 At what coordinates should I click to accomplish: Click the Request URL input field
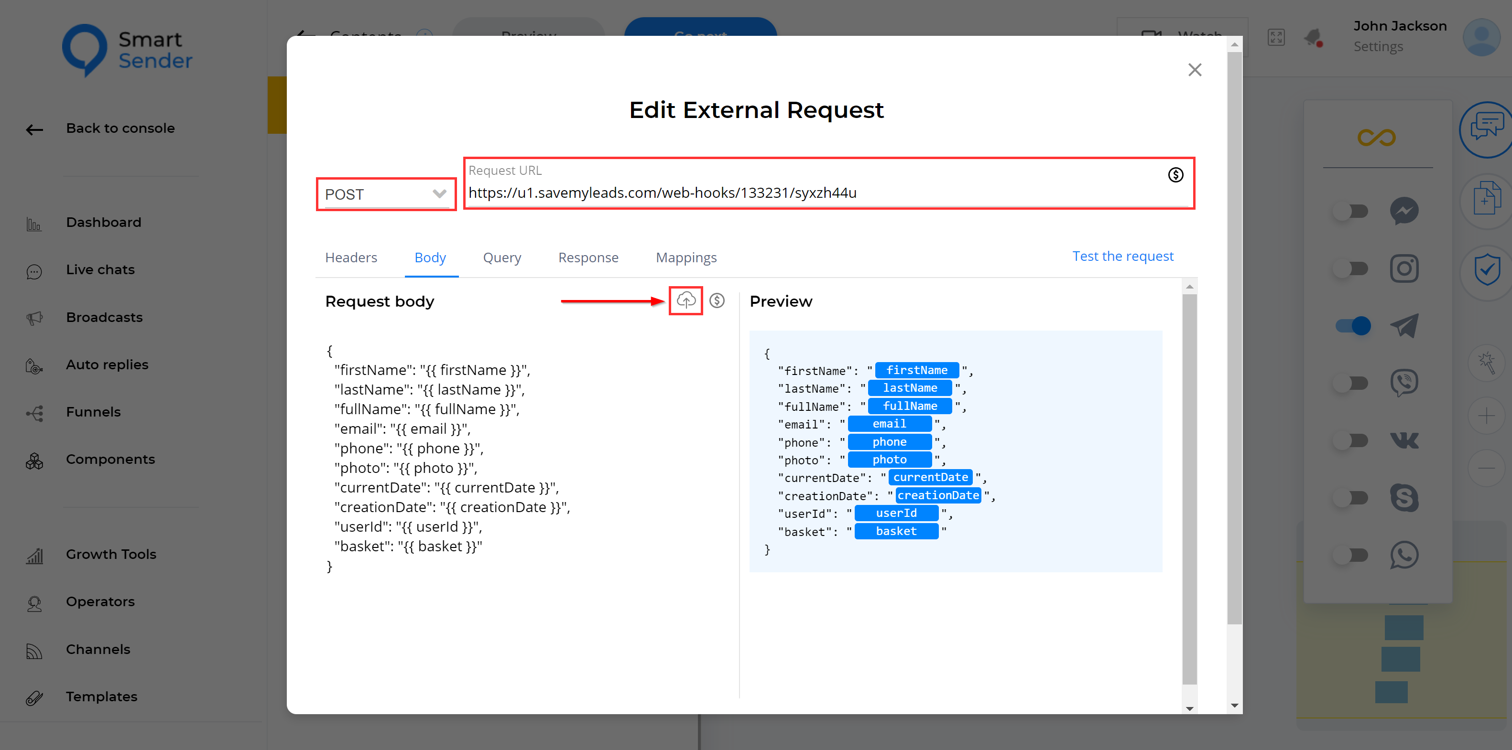pos(828,193)
